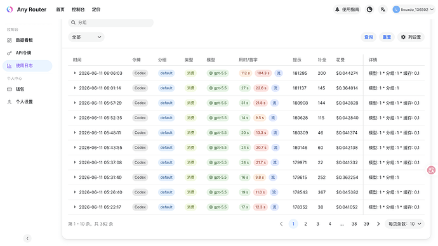Click the cost value $0.045382

tap(347, 192)
